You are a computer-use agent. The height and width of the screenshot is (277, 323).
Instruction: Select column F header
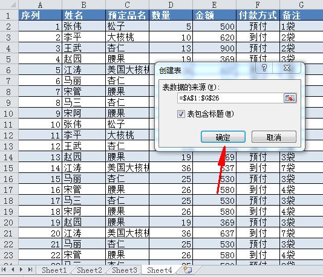[x=258, y=4]
